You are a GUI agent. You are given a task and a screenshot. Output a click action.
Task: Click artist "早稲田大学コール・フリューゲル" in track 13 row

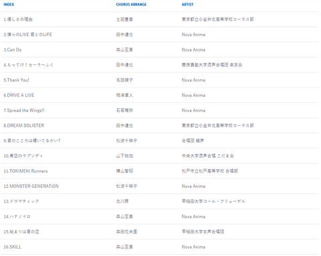[213, 201]
